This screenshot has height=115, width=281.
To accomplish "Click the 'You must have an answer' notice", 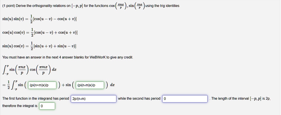I will [x=68, y=57].
